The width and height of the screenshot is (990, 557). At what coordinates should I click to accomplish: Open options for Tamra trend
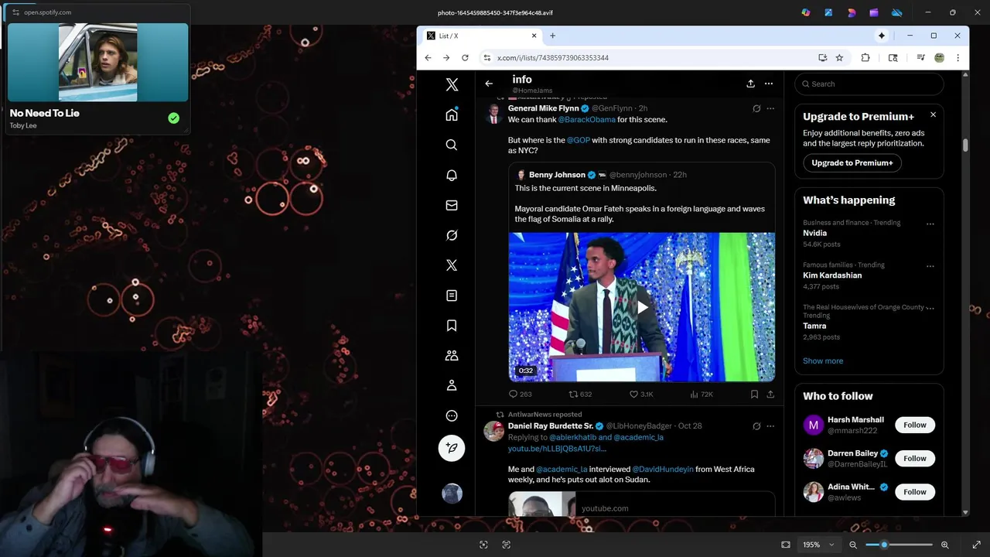click(x=930, y=307)
